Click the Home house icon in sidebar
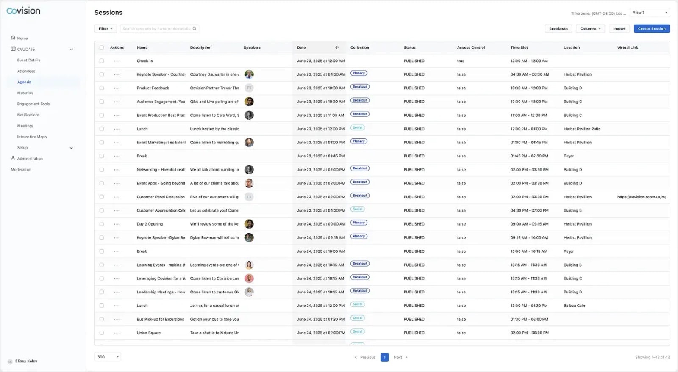 pyautogui.click(x=13, y=38)
